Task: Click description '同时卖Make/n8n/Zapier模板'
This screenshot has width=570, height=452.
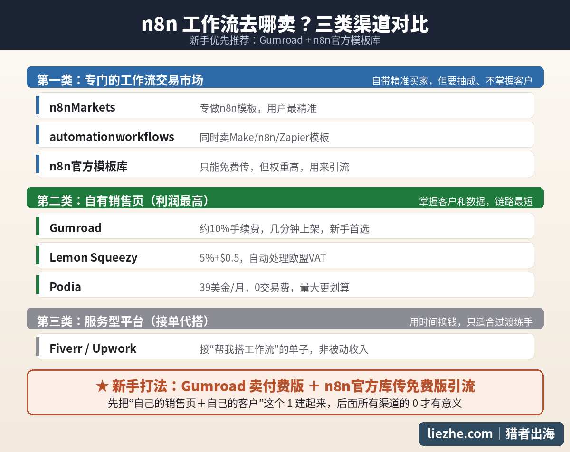Action: click(x=264, y=138)
